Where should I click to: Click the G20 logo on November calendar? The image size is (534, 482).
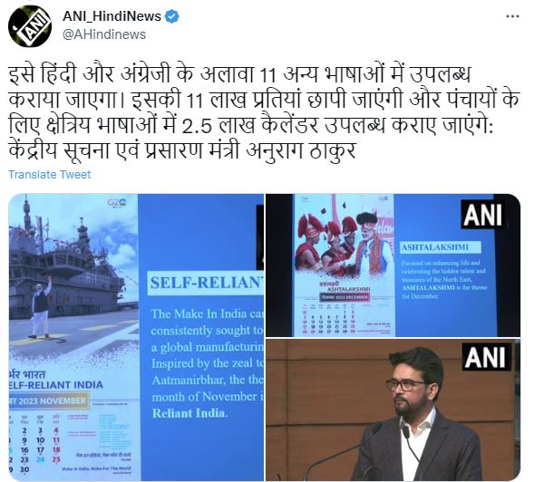[117, 203]
